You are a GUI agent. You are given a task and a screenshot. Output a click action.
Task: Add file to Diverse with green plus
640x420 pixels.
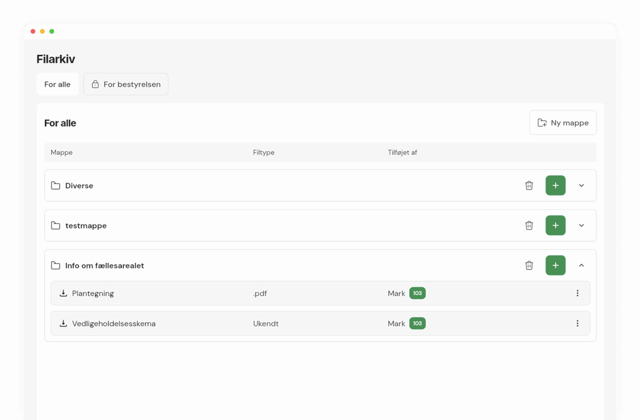[x=555, y=185]
